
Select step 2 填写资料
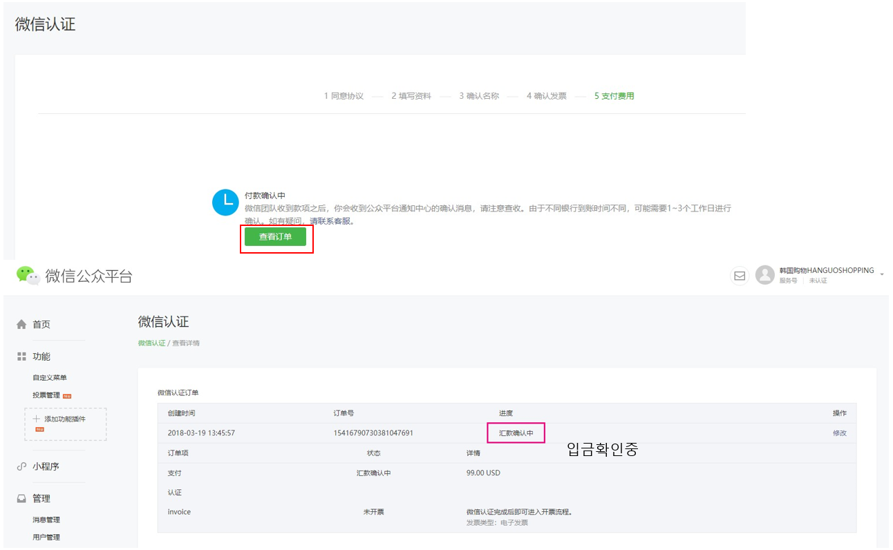pos(411,96)
